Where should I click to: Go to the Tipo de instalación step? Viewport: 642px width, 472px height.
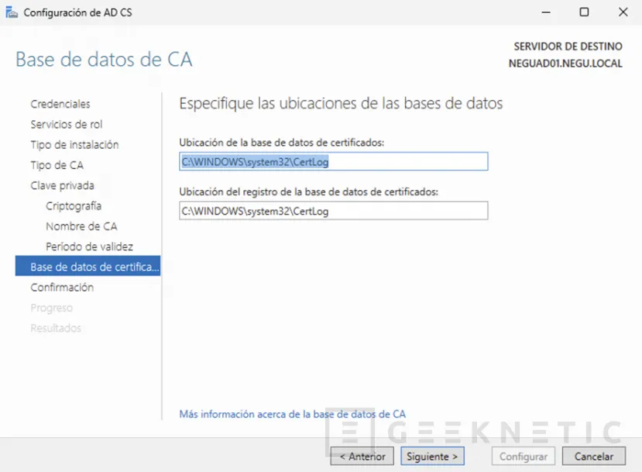[x=74, y=145]
